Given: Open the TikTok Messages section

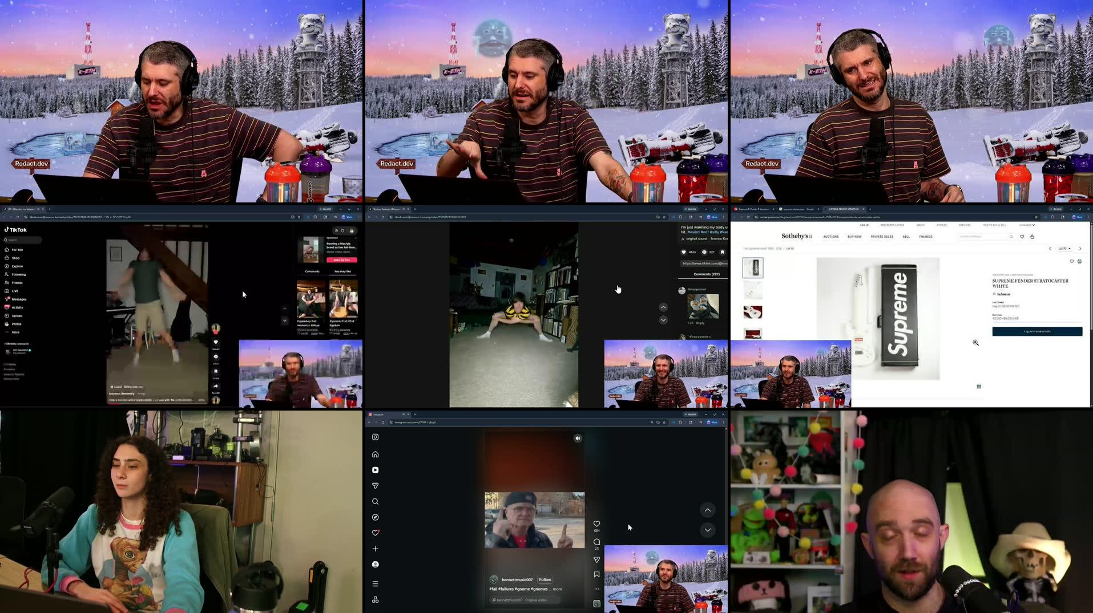Looking at the screenshot, I should 19,299.
